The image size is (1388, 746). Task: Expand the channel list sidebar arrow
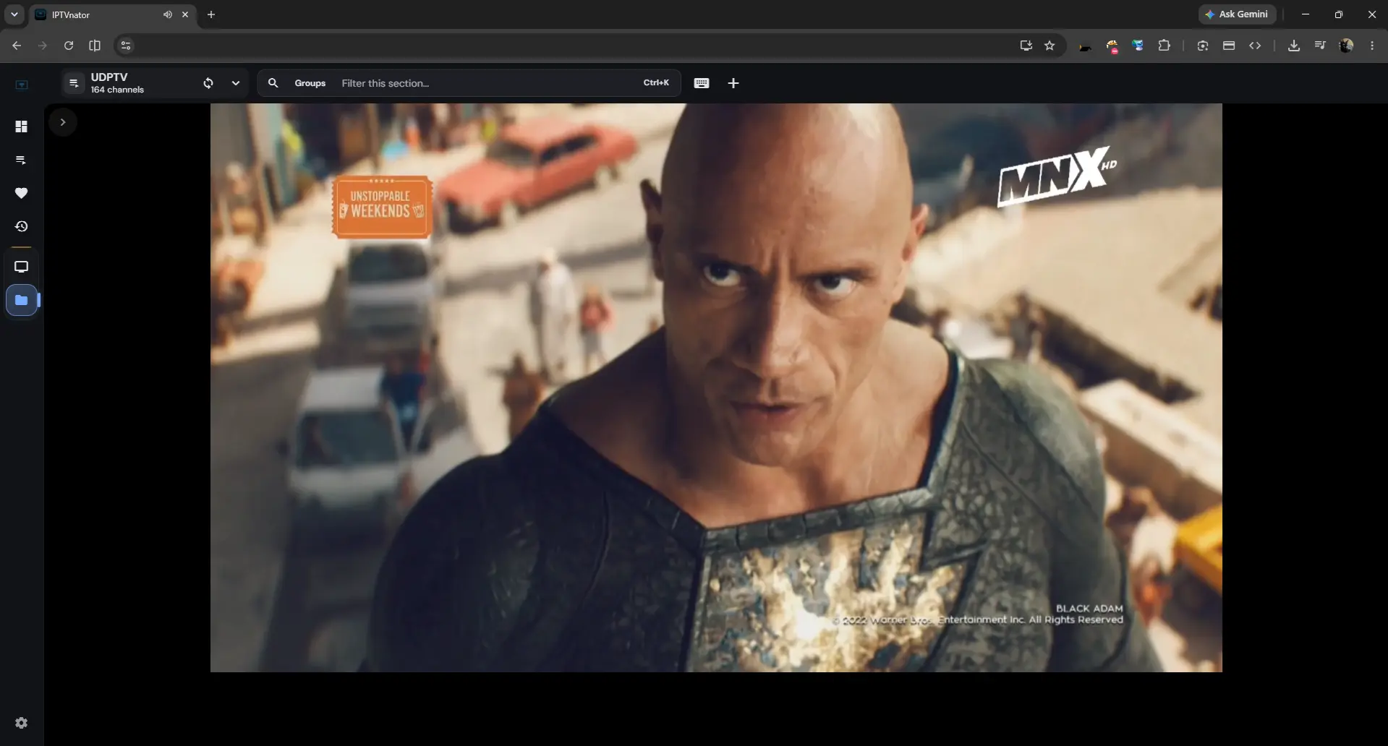pos(63,122)
